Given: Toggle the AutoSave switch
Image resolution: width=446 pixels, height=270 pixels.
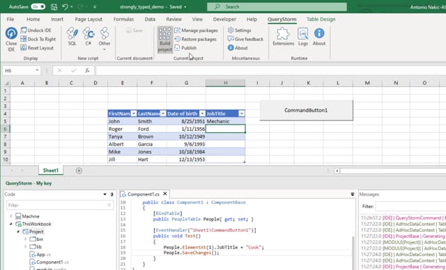Looking at the screenshot, I should 38,7.
